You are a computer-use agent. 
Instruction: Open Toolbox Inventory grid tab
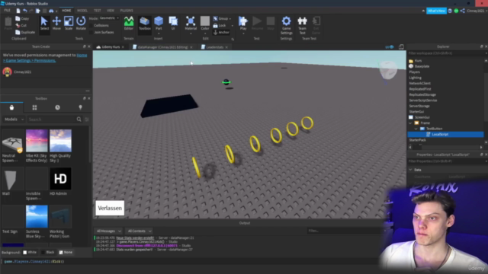34,107
